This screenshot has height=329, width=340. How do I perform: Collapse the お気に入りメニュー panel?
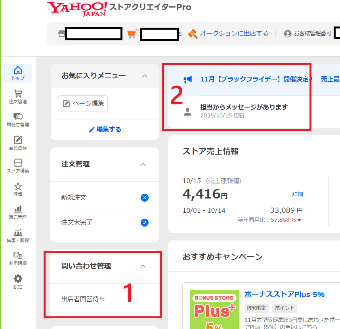click(145, 76)
